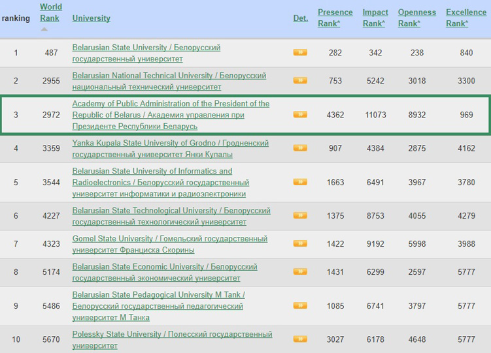Screen dimensions: 491x353
Task: Sort by Impact Rank column
Action: [x=375, y=18]
